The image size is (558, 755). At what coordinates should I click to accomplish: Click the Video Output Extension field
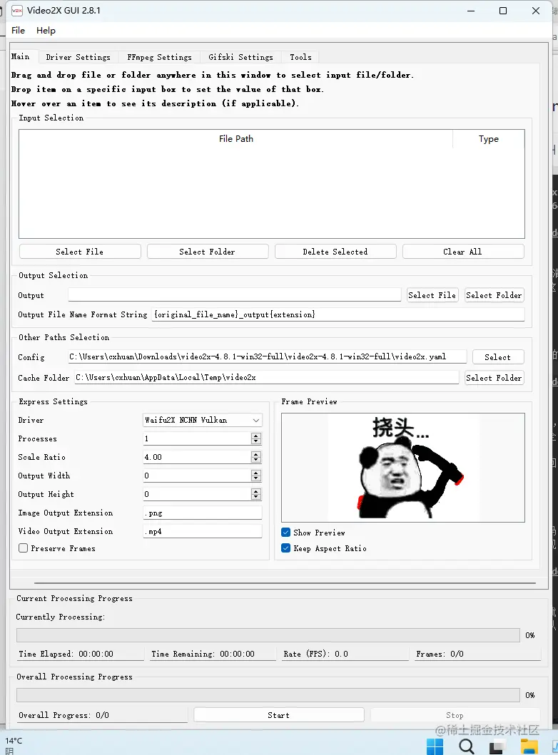203,531
